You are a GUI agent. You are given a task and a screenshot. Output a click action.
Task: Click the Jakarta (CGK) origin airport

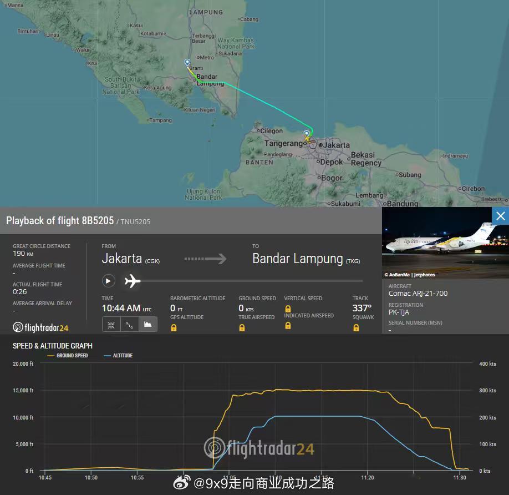pos(131,259)
